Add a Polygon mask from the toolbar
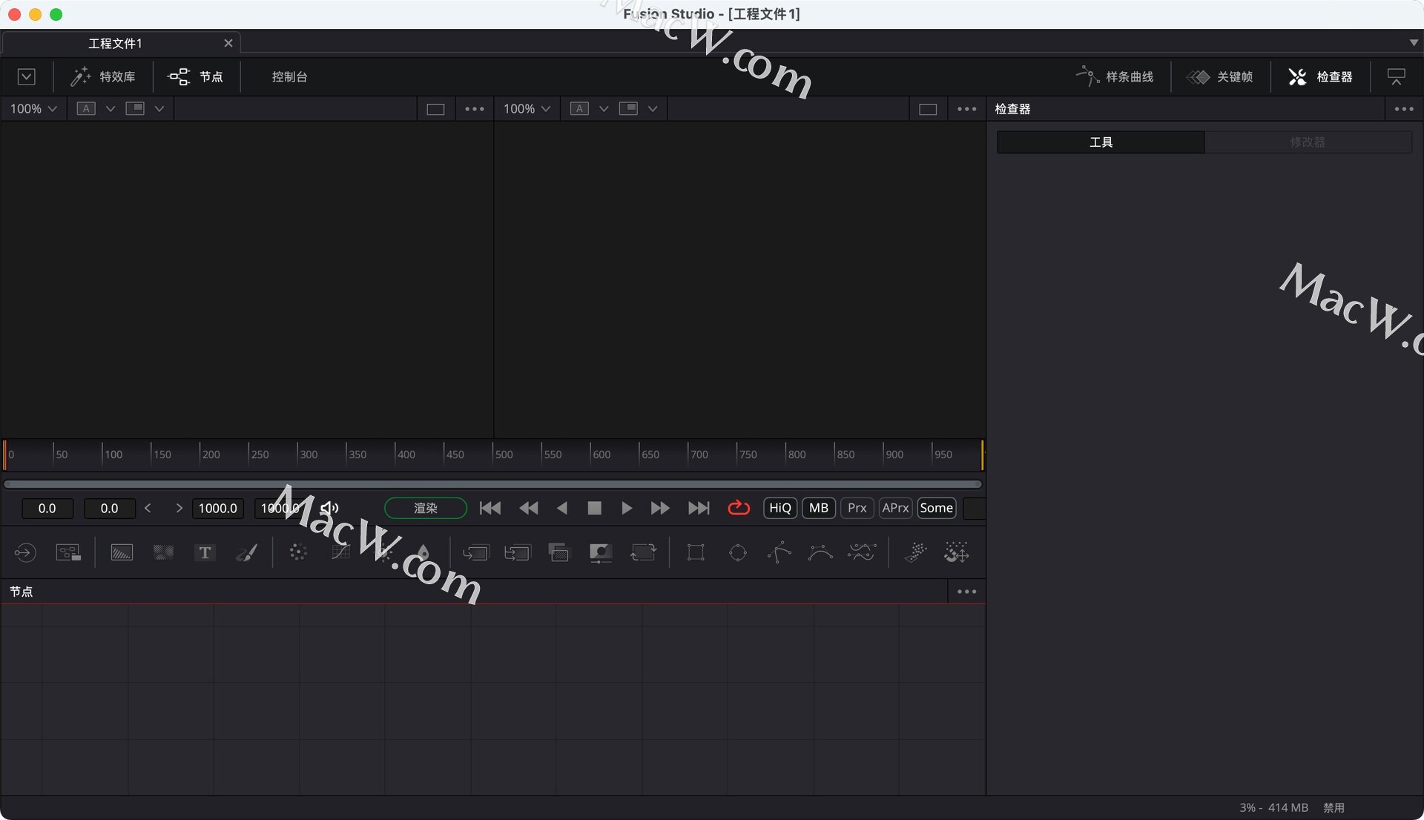Screen dimensions: 1424x820 click(779, 552)
